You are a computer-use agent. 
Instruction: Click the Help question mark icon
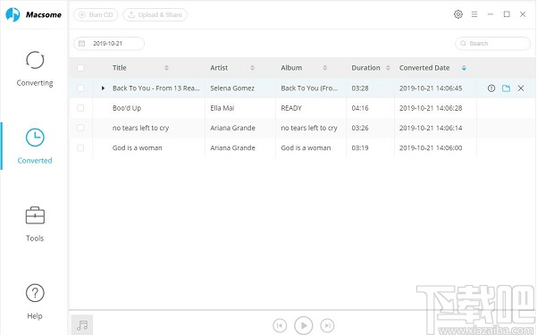tap(35, 293)
